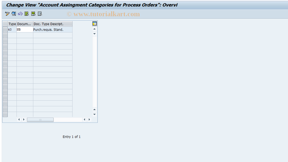Click the NB document type field
Image resolution: width=288 pixels, height=162 pixels.
pyautogui.click(x=25, y=29)
